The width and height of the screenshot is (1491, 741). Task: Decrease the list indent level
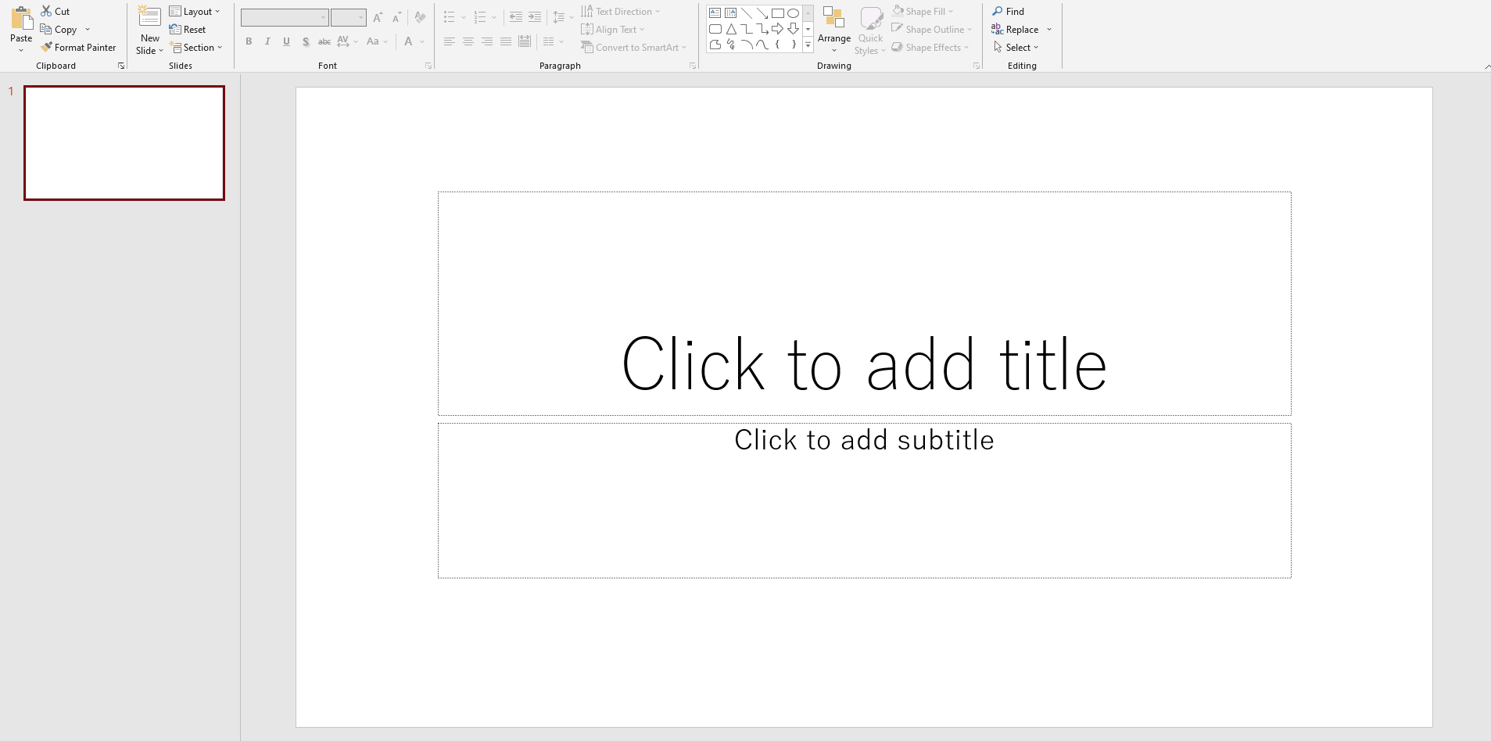point(516,17)
